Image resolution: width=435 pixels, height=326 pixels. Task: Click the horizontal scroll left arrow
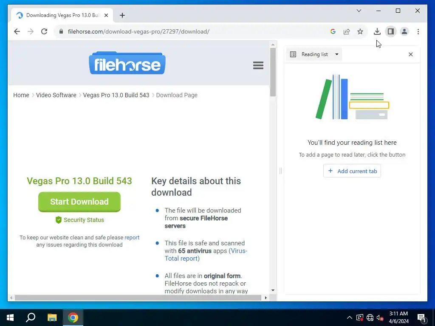(11, 298)
